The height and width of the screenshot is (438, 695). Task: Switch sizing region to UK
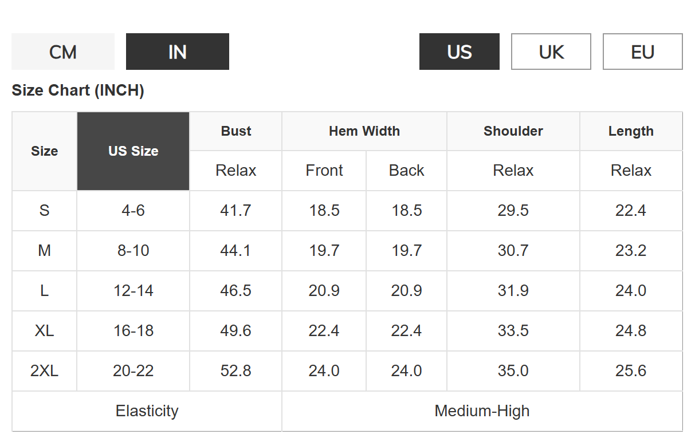[x=551, y=52]
